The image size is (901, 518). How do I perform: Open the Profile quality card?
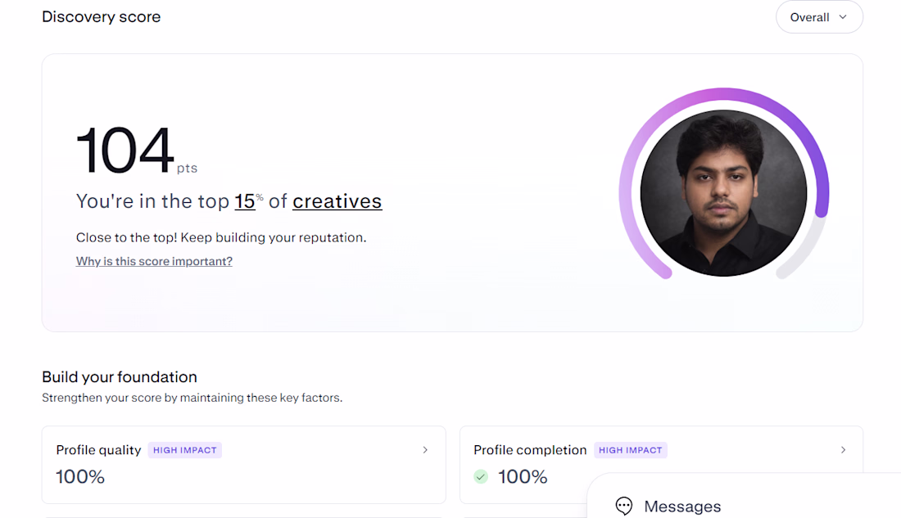[x=243, y=465]
